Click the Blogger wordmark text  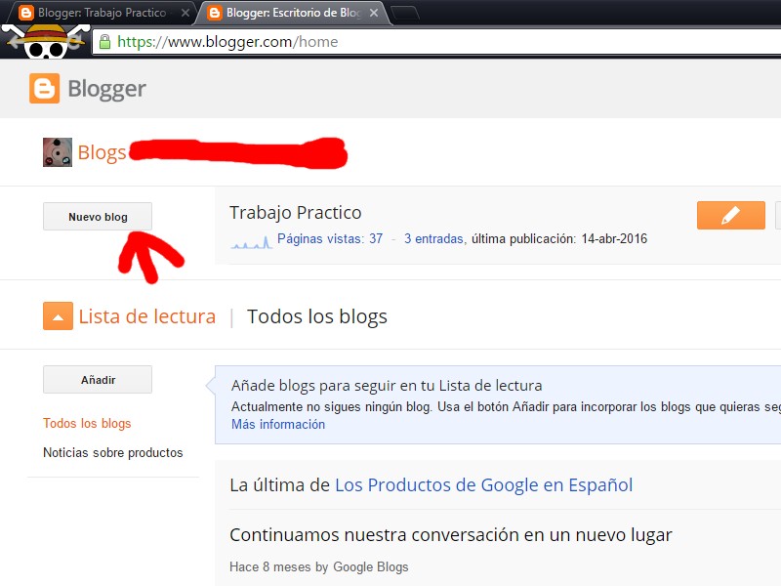tap(106, 89)
